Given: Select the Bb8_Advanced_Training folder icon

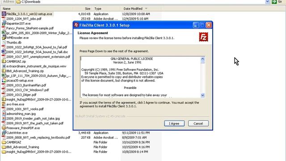Looking at the screenshot, I should [4, 147].
